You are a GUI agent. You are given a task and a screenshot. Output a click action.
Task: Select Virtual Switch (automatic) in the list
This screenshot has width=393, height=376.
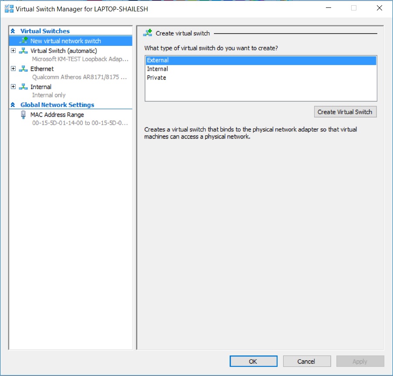(x=64, y=51)
